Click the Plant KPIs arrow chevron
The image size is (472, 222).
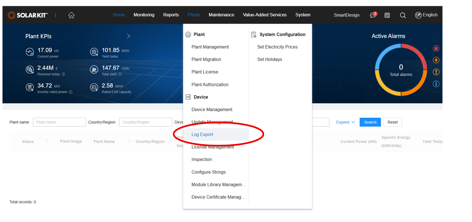129,36
